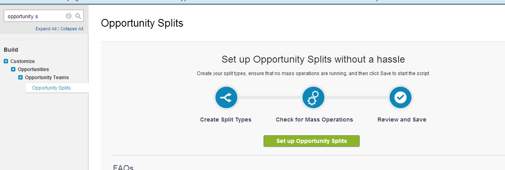Collapse the Customize tree node arrow
Viewport: 505px width, 170px height.
pos(6,61)
